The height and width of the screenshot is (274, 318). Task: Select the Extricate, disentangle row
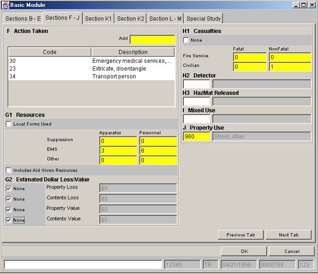91,69
